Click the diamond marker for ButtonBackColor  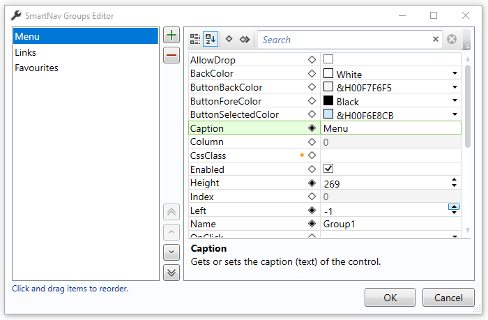pos(312,87)
